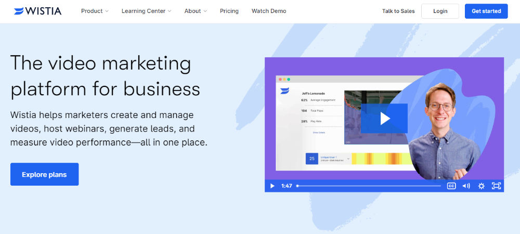Click the "25" badge in the video preview
Viewport: 520px width, 234px height.
[x=311, y=159]
